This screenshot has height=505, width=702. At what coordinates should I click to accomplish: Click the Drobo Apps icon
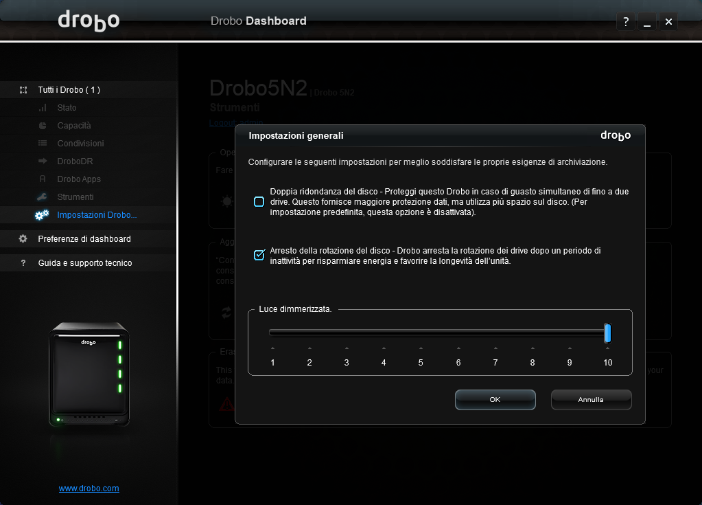43,179
